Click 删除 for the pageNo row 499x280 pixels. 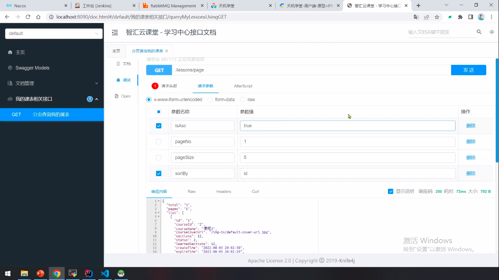click(x=471, y=141)
